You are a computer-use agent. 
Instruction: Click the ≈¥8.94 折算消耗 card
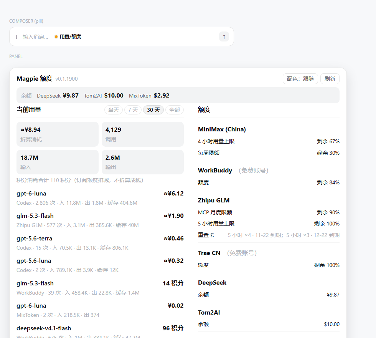tap(58, 134)
